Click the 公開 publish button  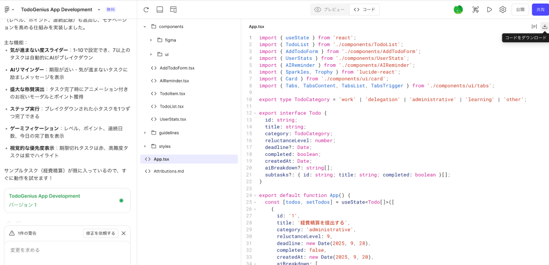click(x=520, y=10)
